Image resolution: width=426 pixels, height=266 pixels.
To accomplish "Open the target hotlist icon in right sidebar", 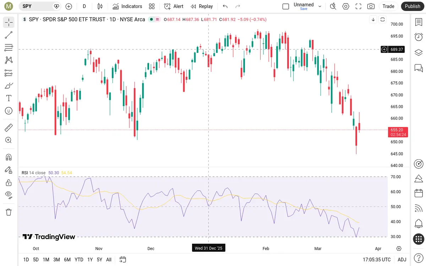I will 419,164.
